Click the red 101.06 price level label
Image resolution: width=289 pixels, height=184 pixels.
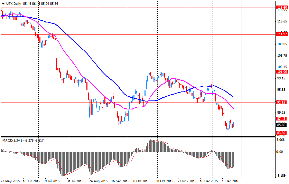(x=282, y=72)
